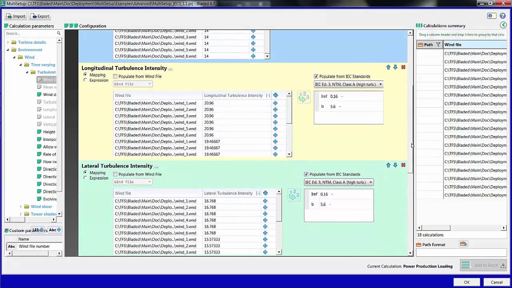Click the Lateral b value 5.6

(x=323, y=204)
